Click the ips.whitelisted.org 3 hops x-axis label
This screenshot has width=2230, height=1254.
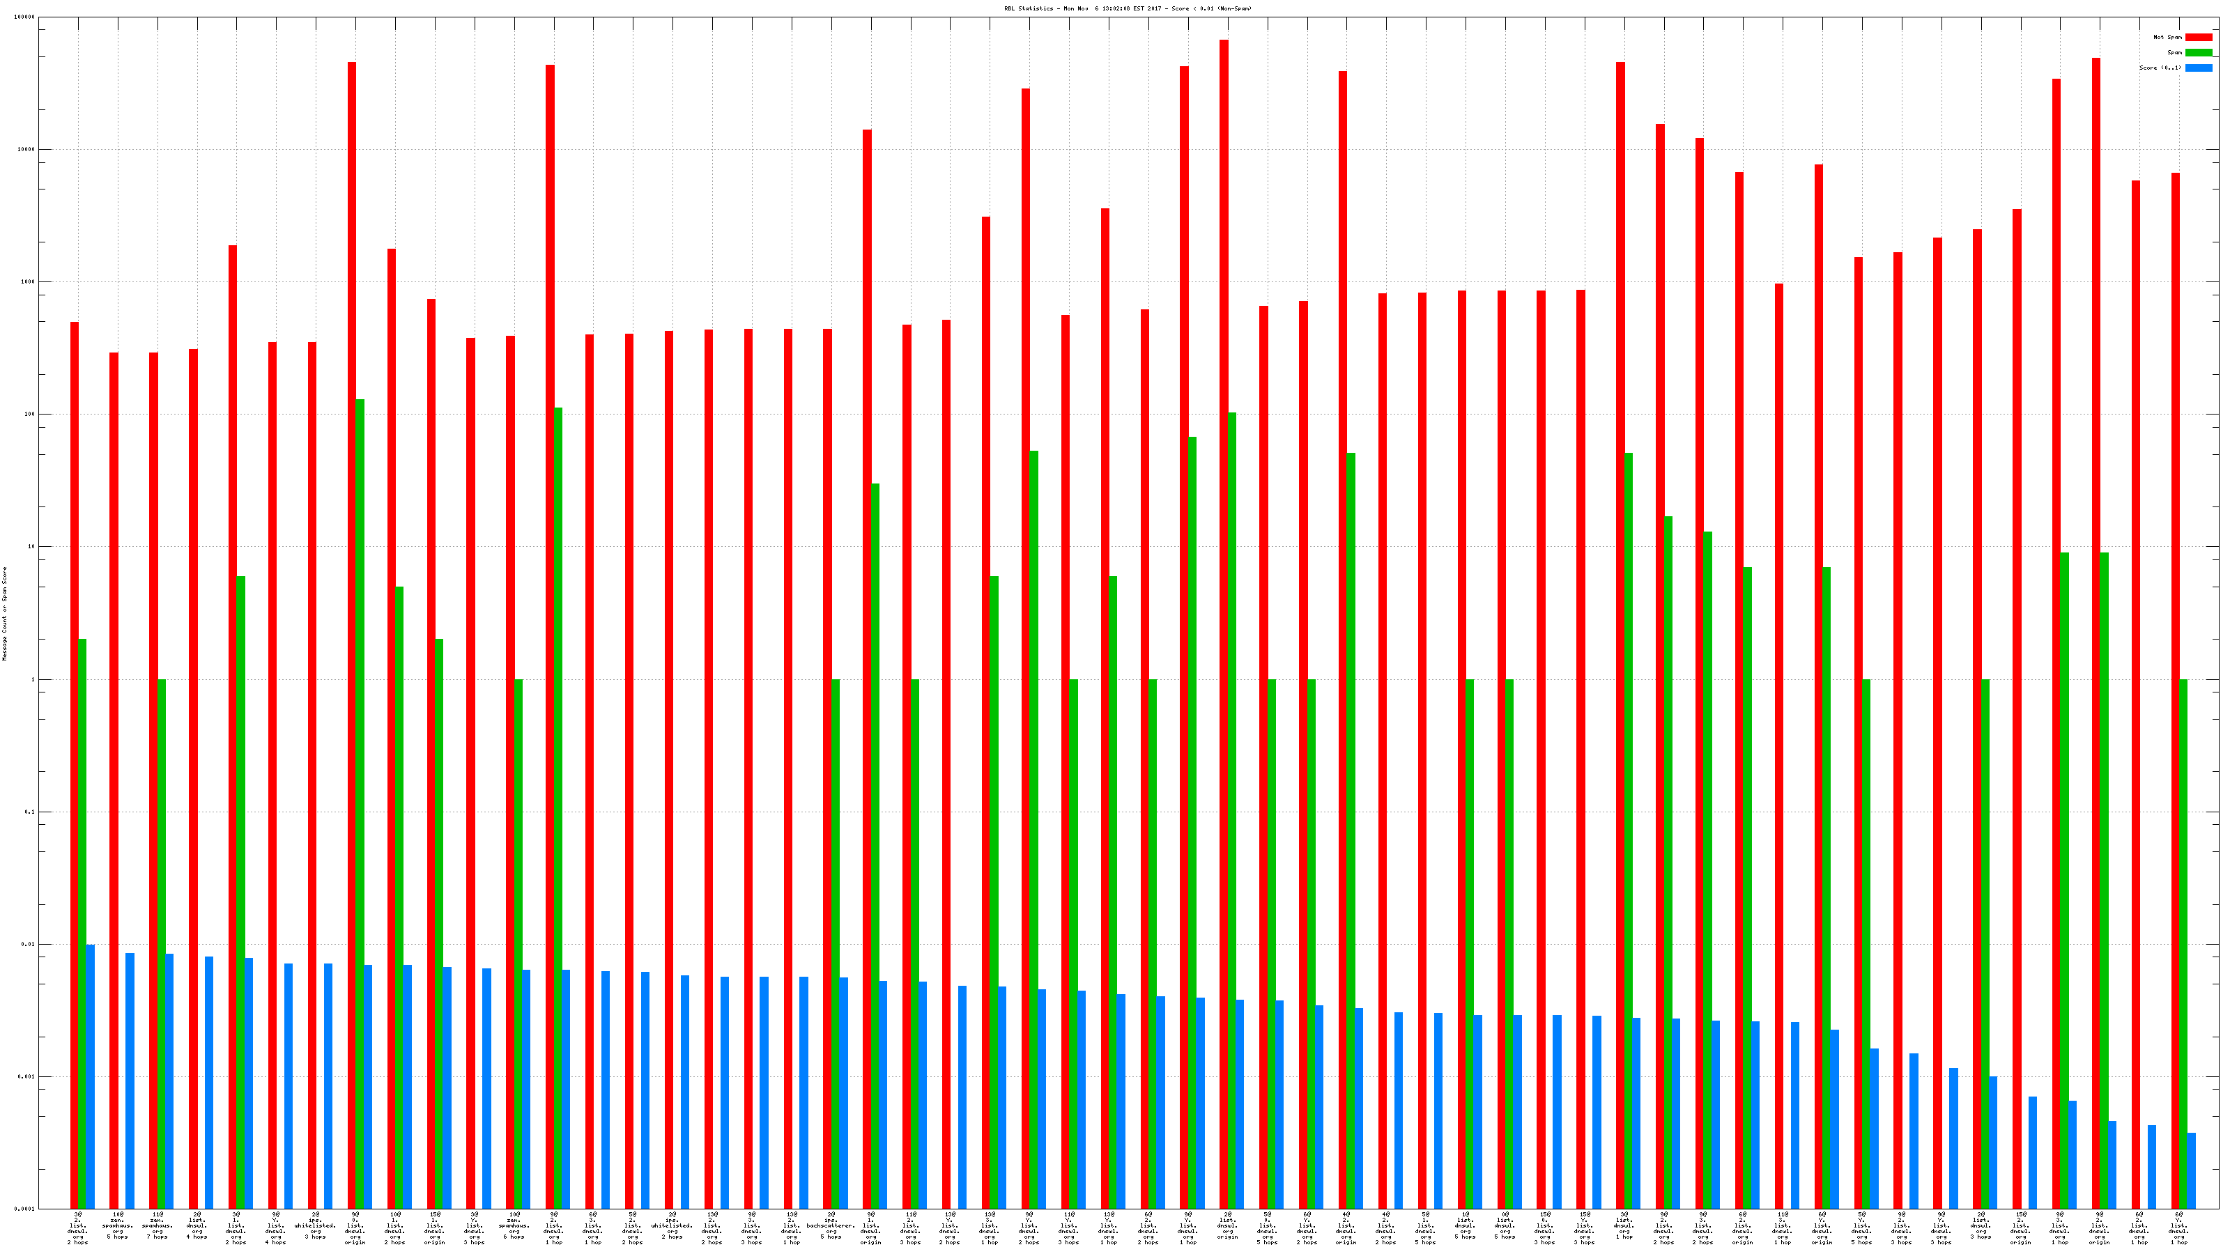[x=315, y=1225]
